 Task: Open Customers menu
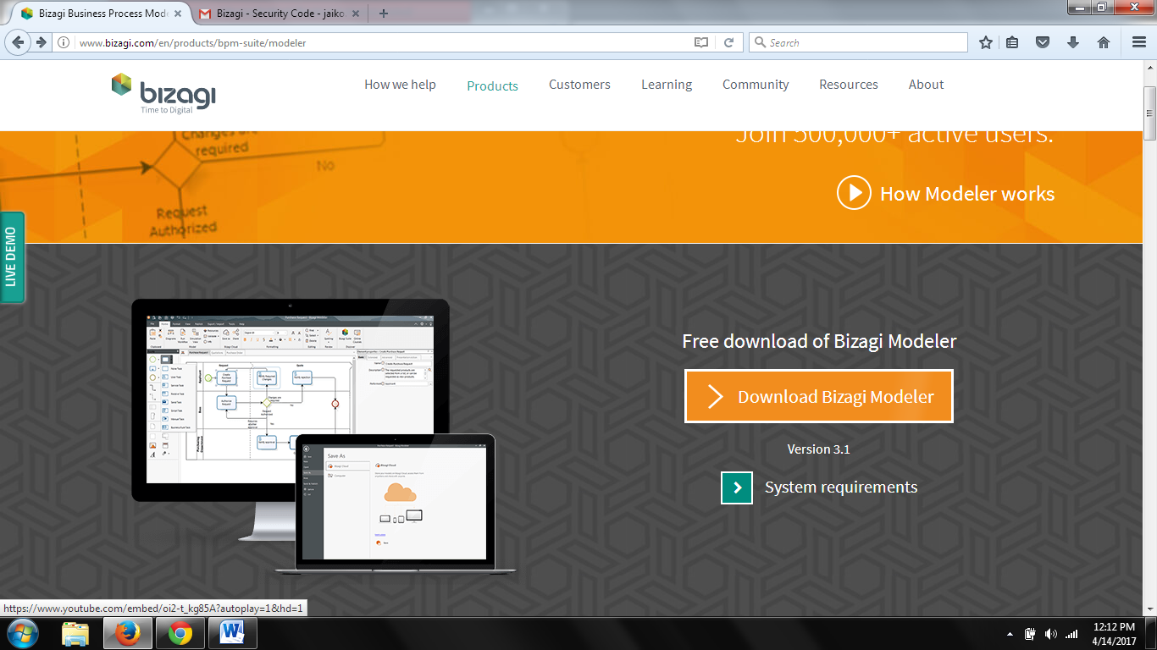579,85
